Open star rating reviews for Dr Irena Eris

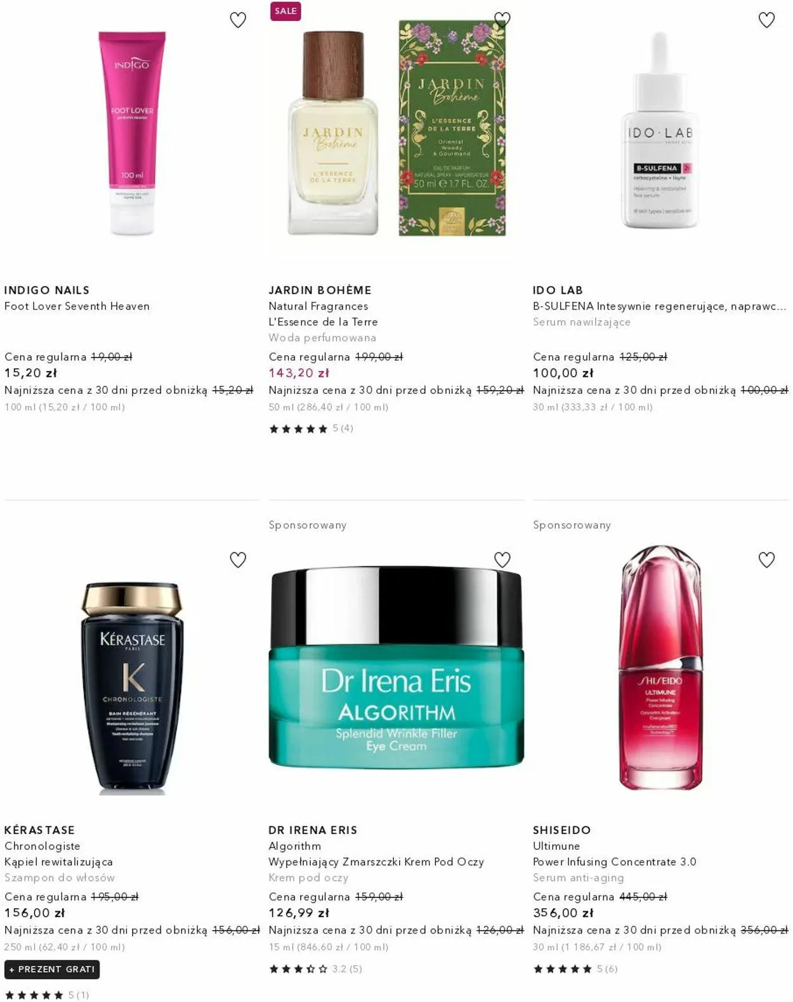pos(315,968)
